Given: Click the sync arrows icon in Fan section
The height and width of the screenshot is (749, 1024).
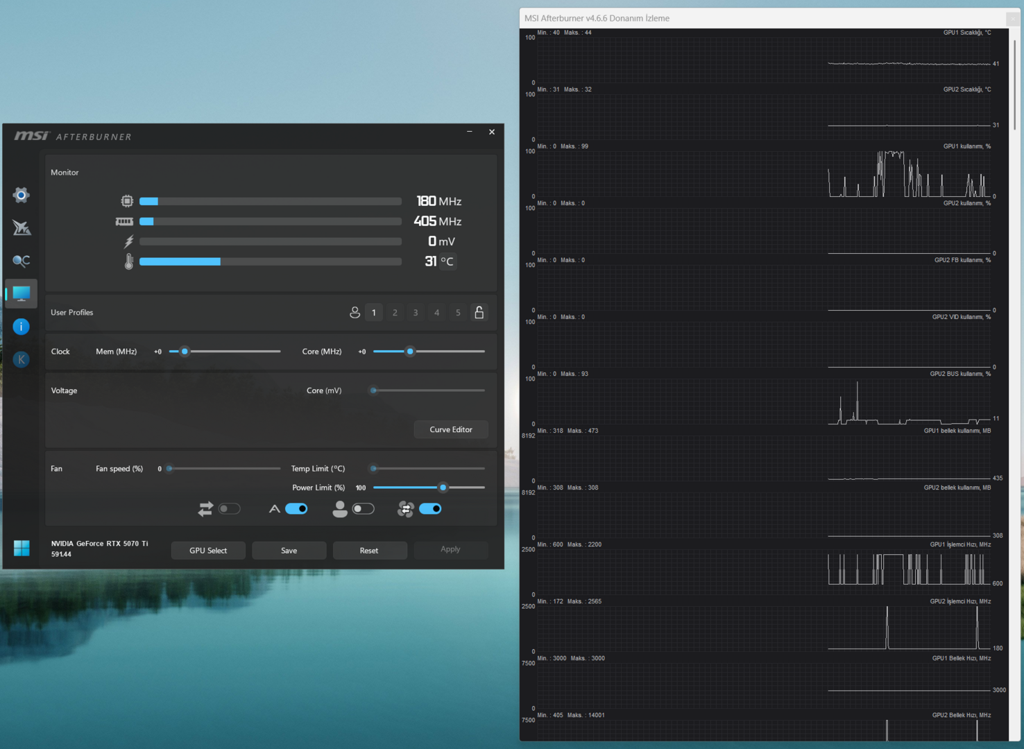Looking at the screenshot, I should (x=205, y=509).
